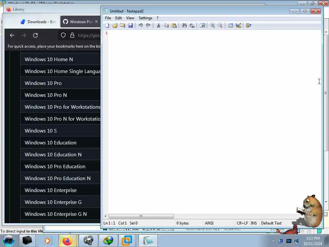Open media player taskbar icon
This screenshot has width=329, height=247.
tap(48, 241)
